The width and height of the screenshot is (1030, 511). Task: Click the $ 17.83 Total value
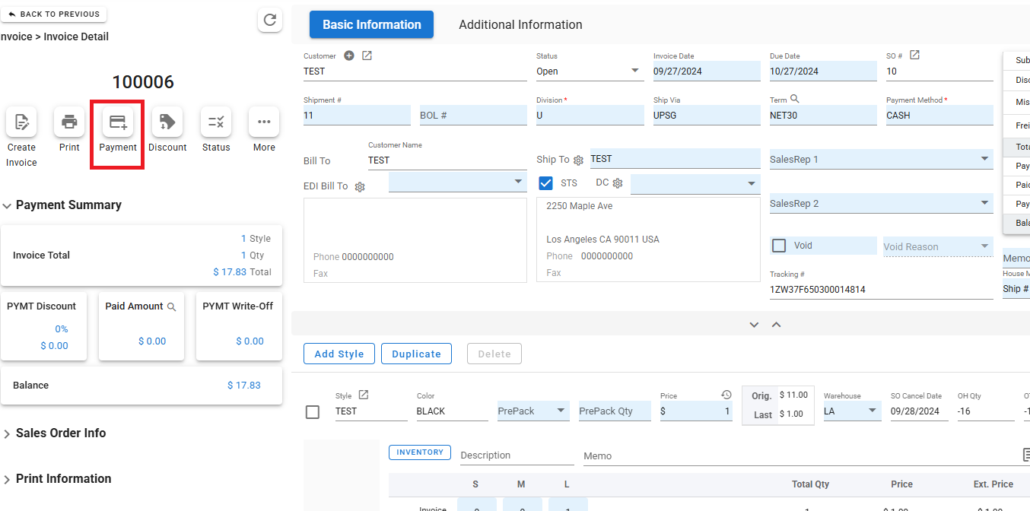point(243,271)
